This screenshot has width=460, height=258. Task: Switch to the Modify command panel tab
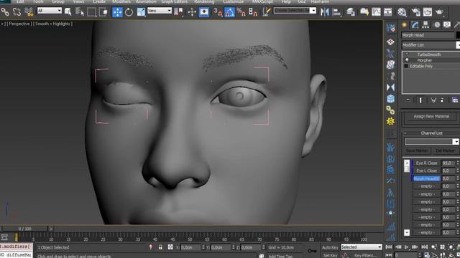(415, 25)
